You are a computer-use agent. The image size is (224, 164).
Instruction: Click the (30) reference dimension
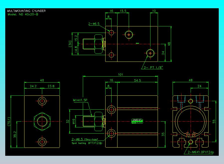pyautogui.click(x=70, y=44)
